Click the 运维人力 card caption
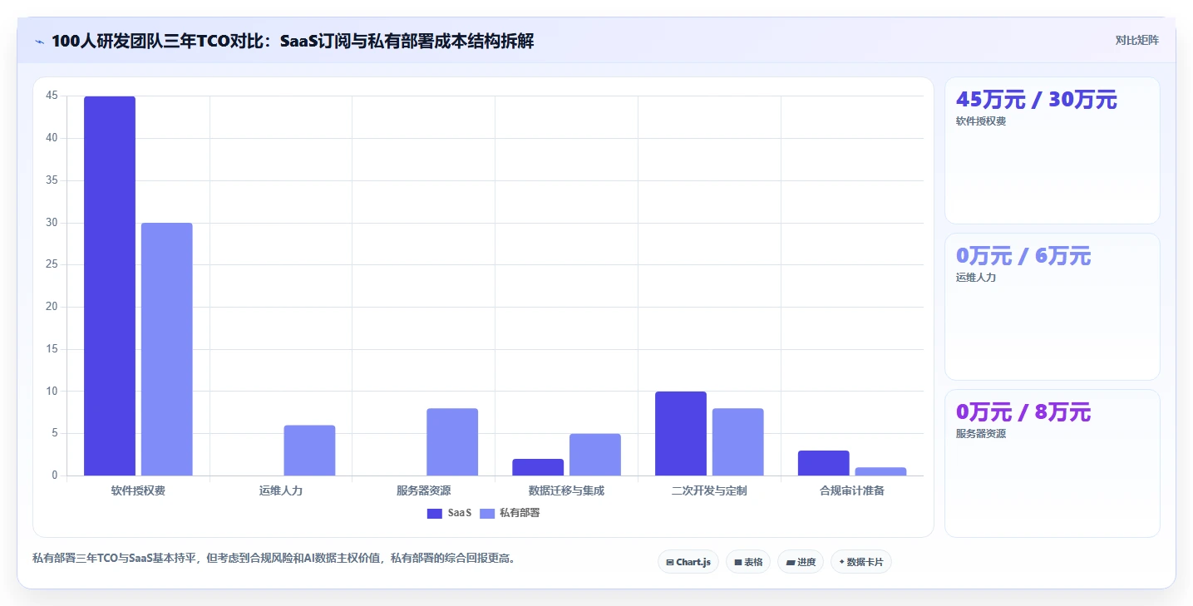 pyautogui.click(x=976, y=278)
